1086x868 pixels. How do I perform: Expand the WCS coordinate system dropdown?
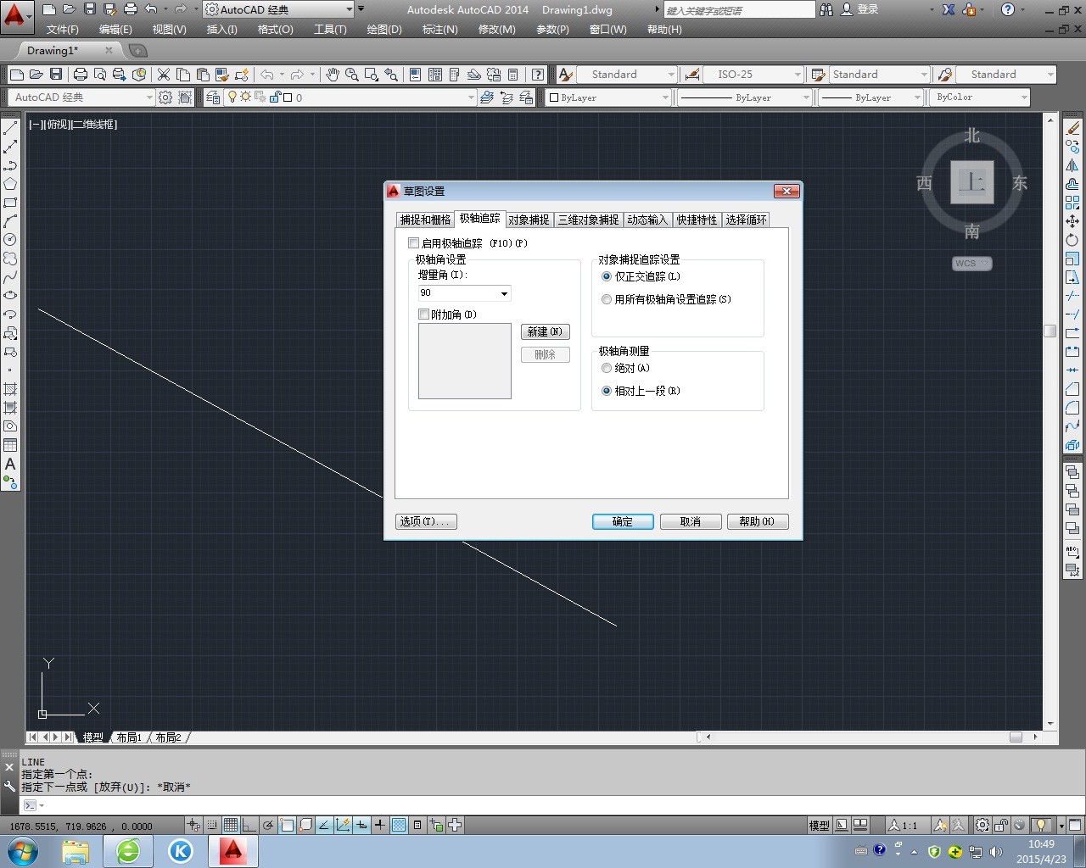[x=971, y=264]
